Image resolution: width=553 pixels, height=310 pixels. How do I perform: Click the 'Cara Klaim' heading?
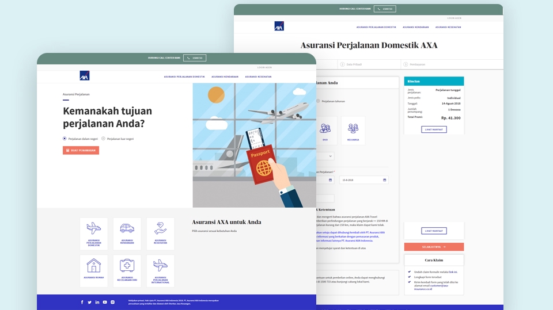(x=434, y=260)
